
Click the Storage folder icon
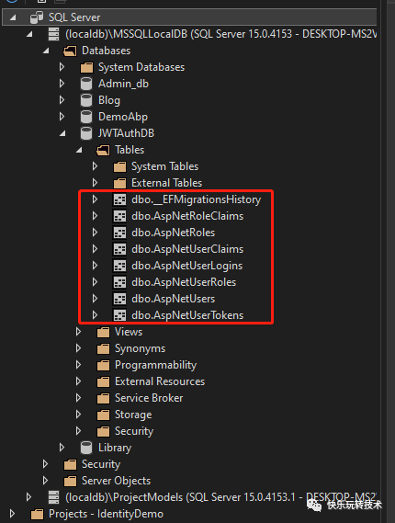point(103,415)
